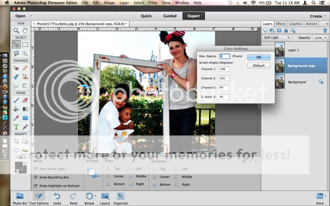Select the Recompose tool
The width and height of the screenshot is (330, 206).
click(x=25, y=141)
